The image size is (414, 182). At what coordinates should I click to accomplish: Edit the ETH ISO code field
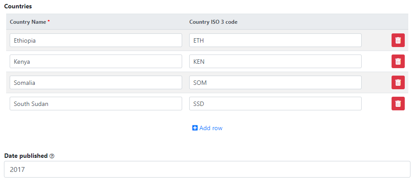click(275, 40)
